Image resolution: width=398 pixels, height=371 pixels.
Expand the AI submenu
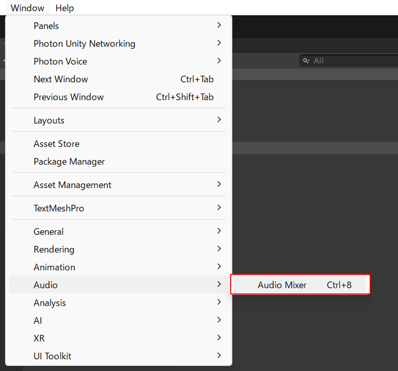tap(119, 320)
